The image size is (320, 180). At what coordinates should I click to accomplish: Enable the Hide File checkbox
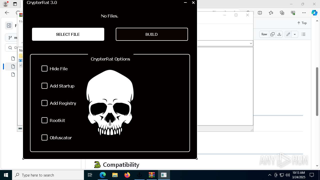pyautogui.click(x=44, y=68)
